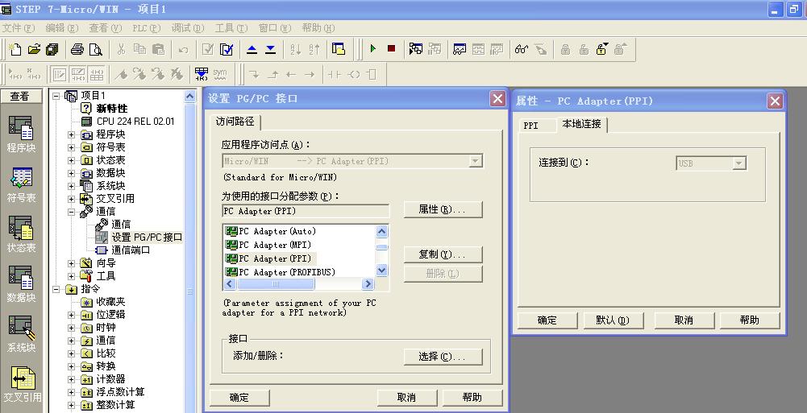Click the Download to PLC arrow icon
This screenshot has width=807, height=413.
click(270, 49)
